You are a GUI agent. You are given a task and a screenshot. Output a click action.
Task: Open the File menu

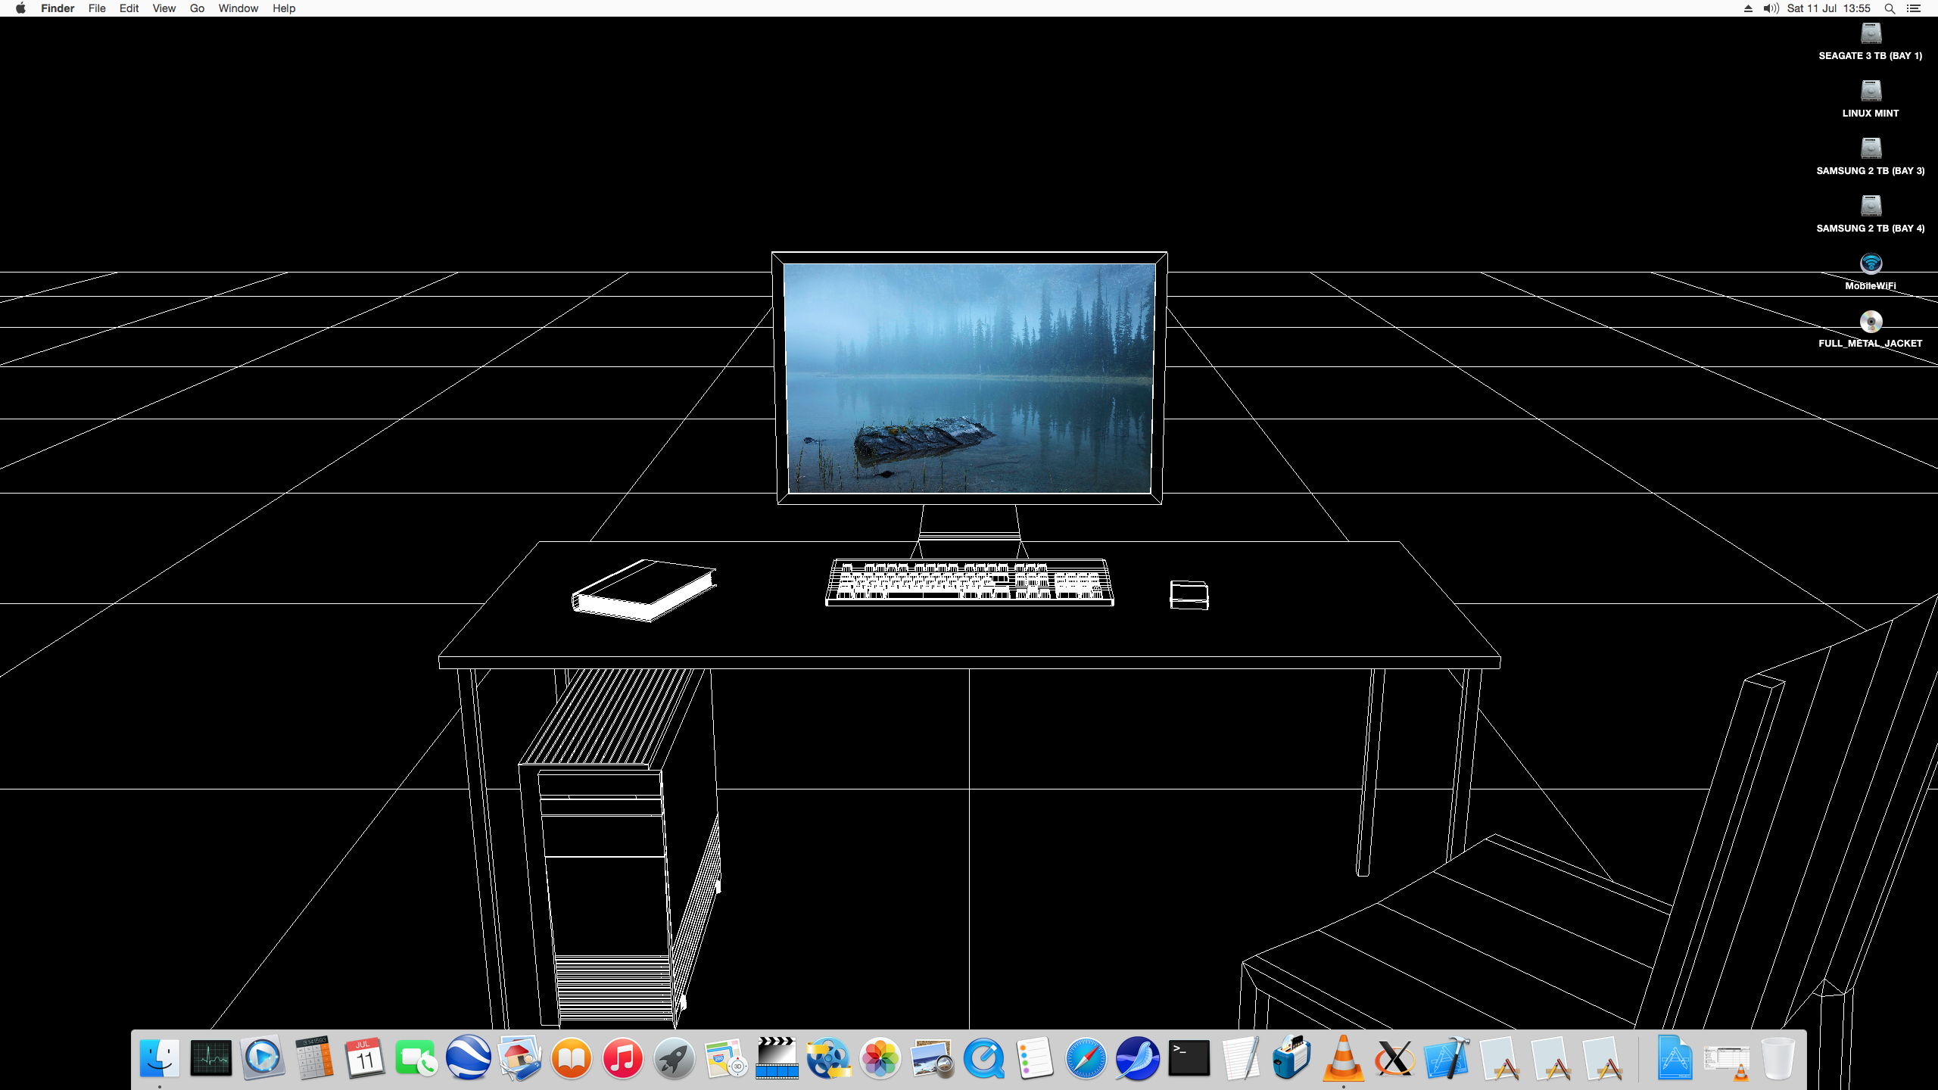point(97,8)
